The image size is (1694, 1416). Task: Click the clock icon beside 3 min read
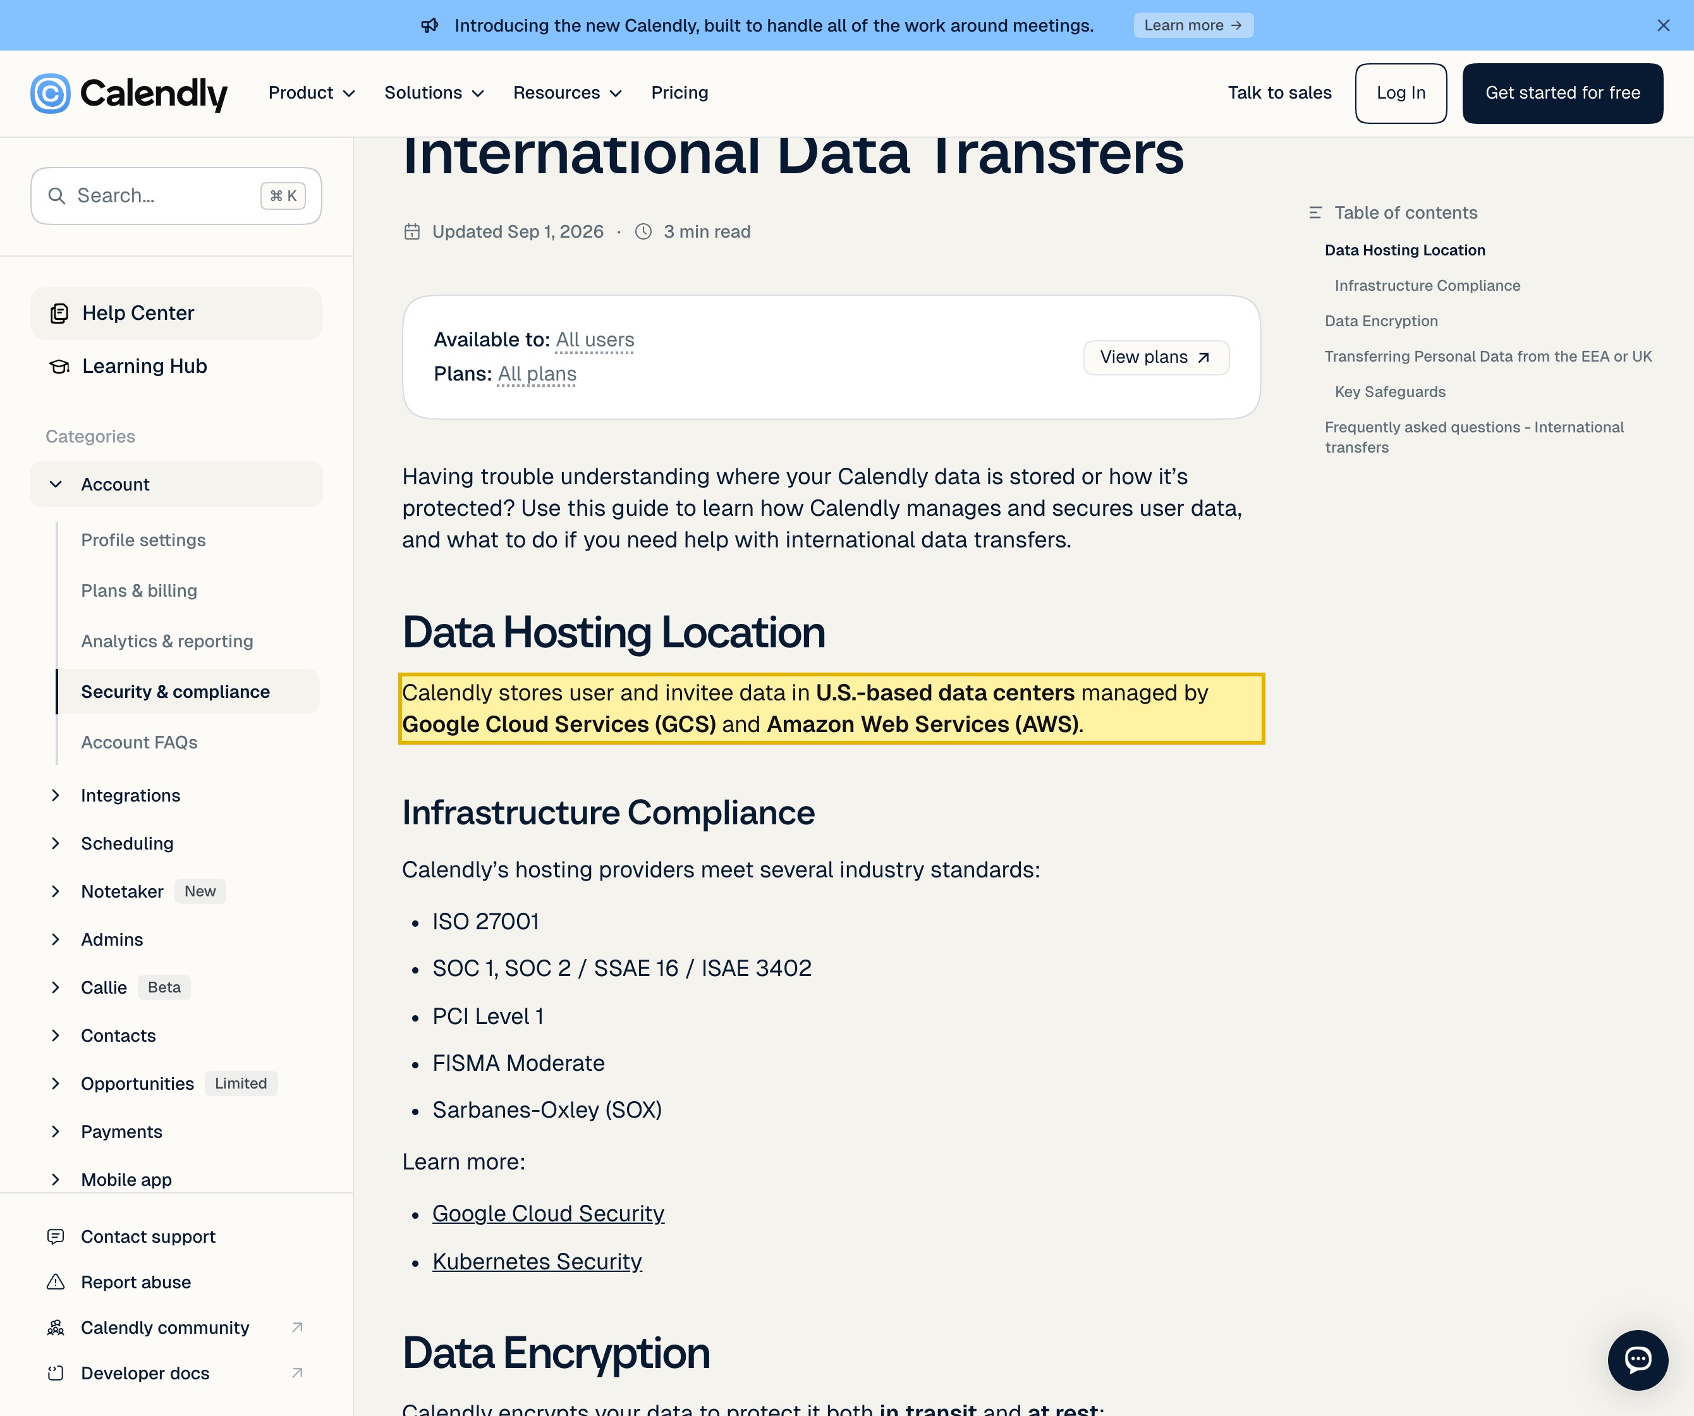point(643,231)
